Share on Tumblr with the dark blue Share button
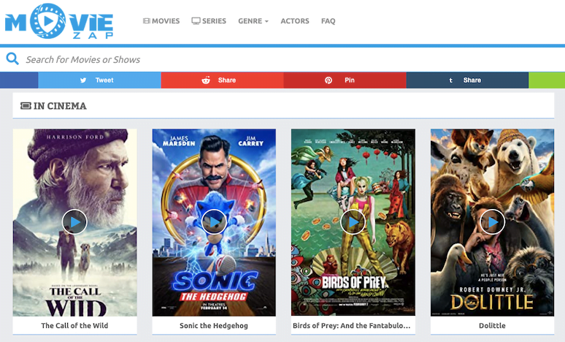This screenshot has height=342, width=565. click(467, 80)
